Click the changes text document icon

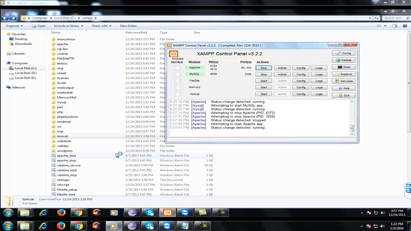[54, 180]
